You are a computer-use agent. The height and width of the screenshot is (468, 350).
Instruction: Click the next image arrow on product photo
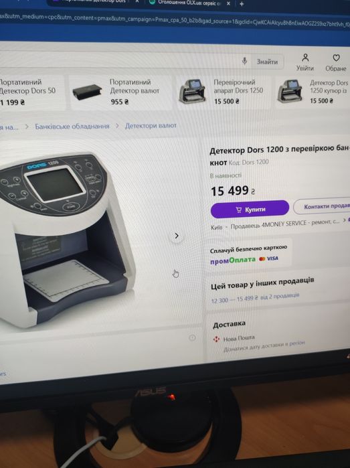pyautogui.click(x=177, y=236)
